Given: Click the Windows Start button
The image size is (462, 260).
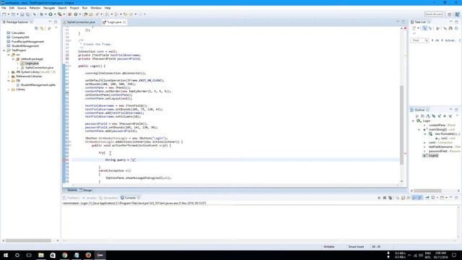Looking at the screenshot, I should 6,255.
